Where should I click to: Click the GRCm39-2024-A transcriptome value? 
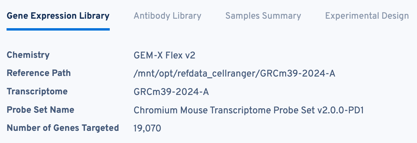tap(171, 92)
